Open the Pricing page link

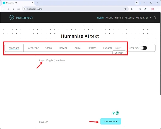109,18
